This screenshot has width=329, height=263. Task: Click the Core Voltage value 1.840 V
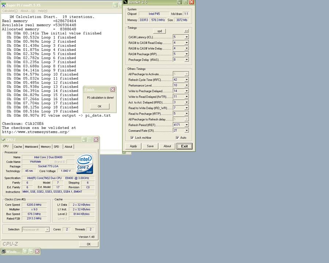coord(66,171)
